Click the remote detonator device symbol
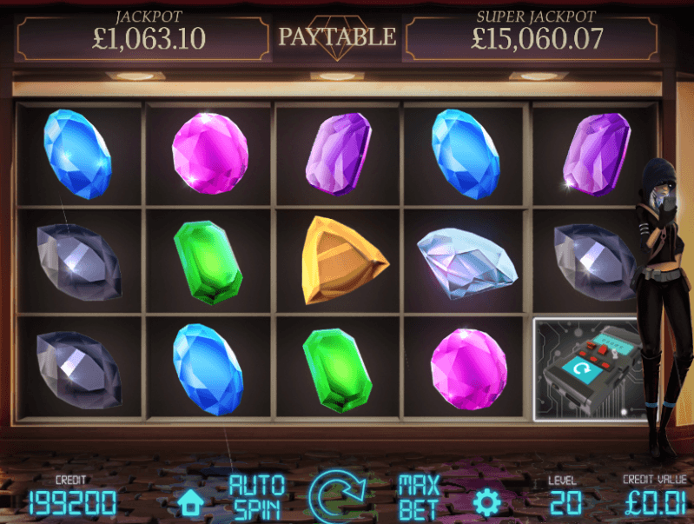The image size is (694, 524). pyautogui.click(x=590, y=370)
